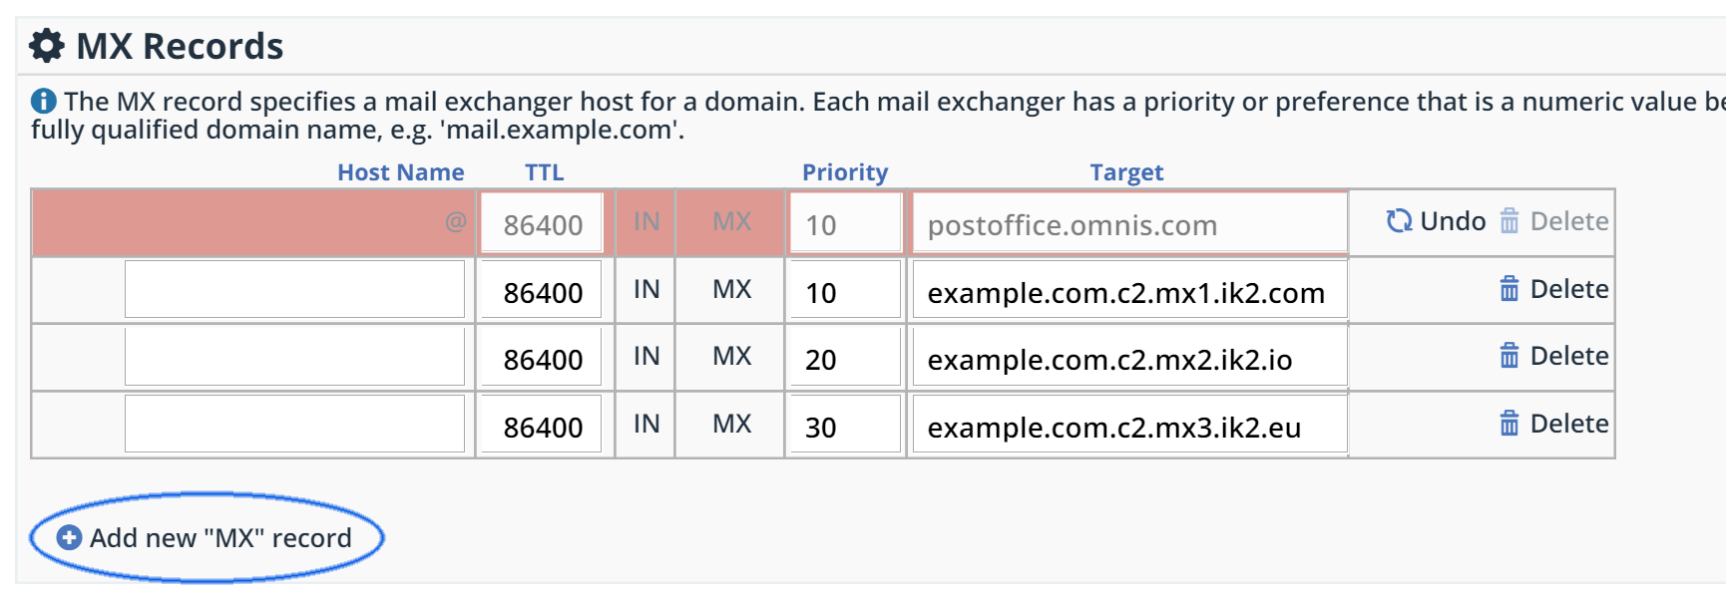1726x597 pixels.
Task: Click the MX Records gear icon
Action: tap(46, 46)
